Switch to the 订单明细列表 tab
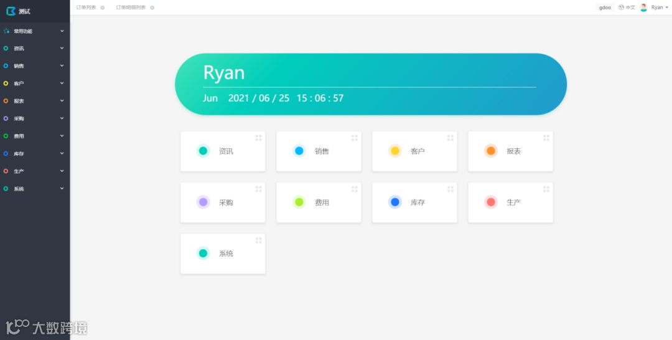This screenshot has height=340, width=672. 131,7
